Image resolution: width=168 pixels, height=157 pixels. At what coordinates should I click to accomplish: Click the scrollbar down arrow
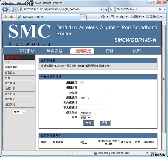(164, 148)
